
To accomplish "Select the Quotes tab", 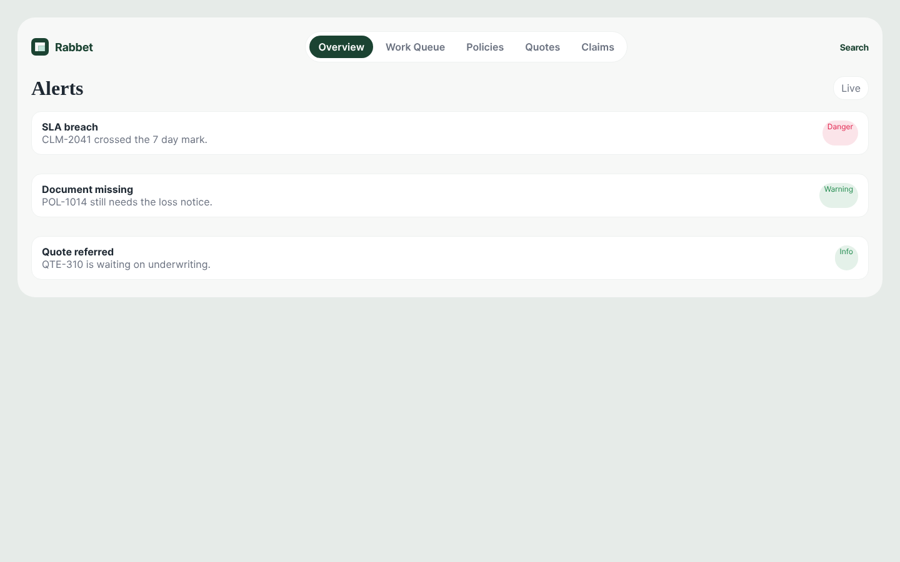I will [x=542, y=47].
